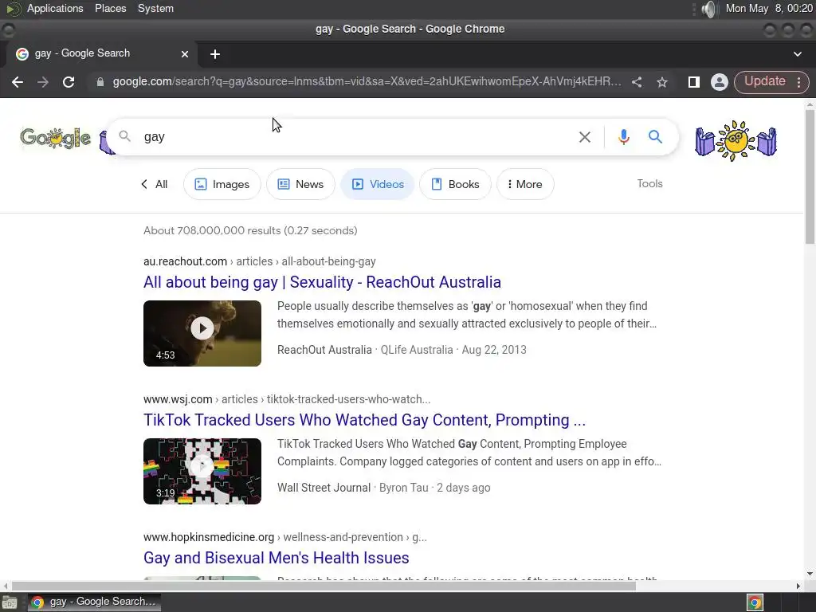Screen dimensions: 816x612
Task: Clear the search box with X icon
Action: coord(585,137)
